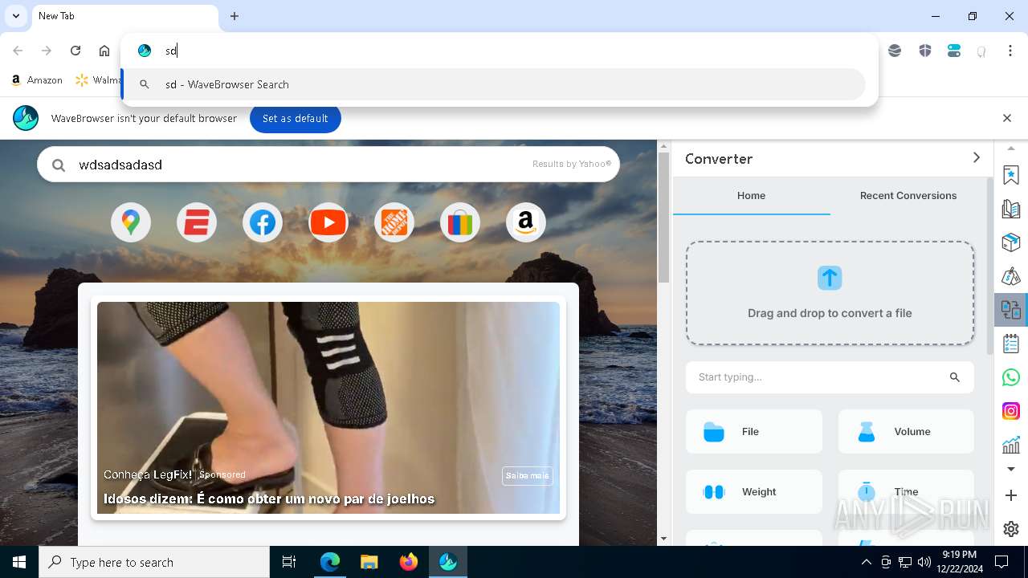Click the shield protection toolbar icon
The width and height of the screenshot is (1028, 578).
click(x=925, y=51)
